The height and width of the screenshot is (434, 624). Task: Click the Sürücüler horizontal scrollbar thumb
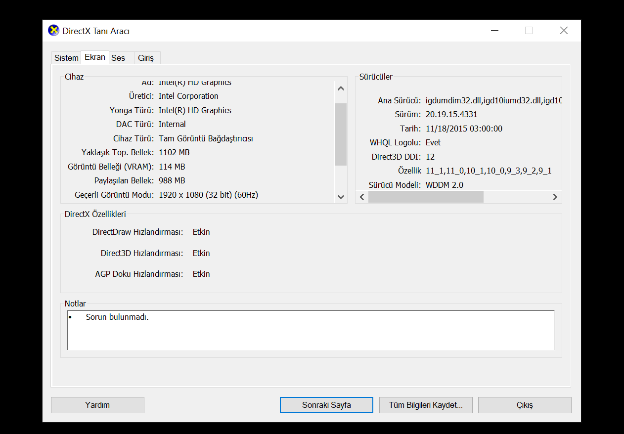[x=426, y=197]
